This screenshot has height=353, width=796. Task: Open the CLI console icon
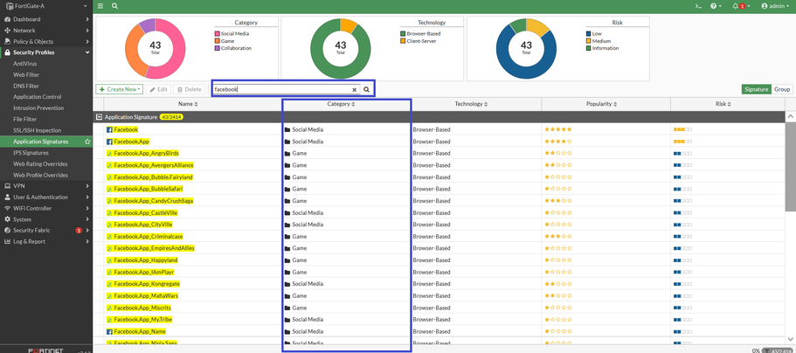(697, 6)
